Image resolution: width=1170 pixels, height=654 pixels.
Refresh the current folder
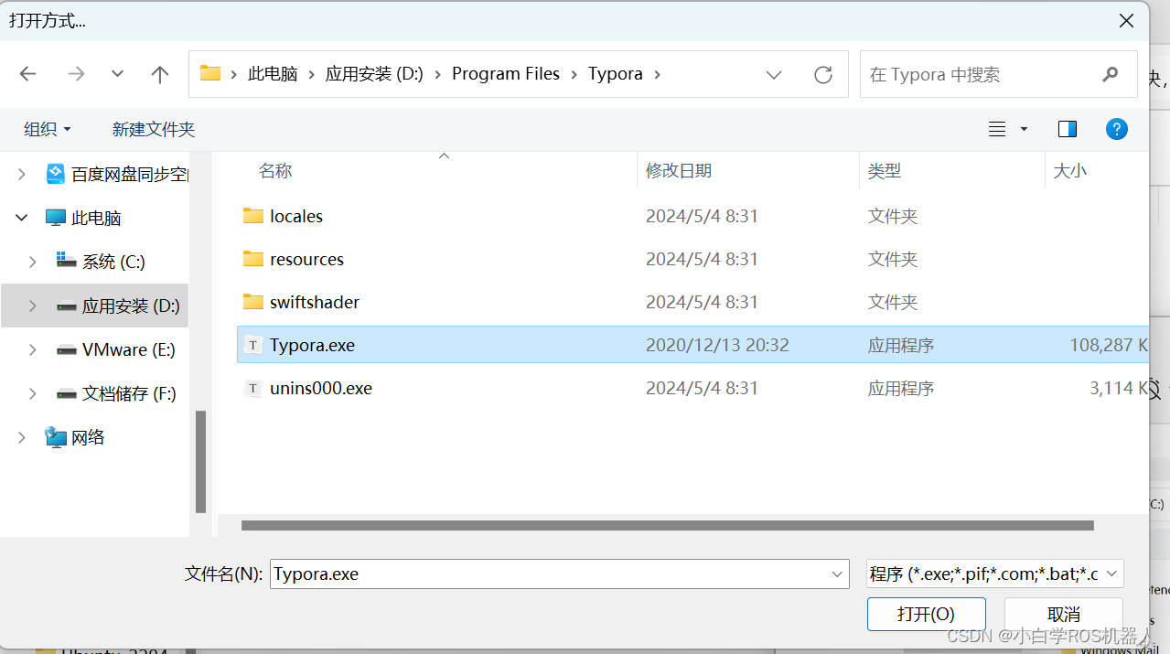point(823,74)
